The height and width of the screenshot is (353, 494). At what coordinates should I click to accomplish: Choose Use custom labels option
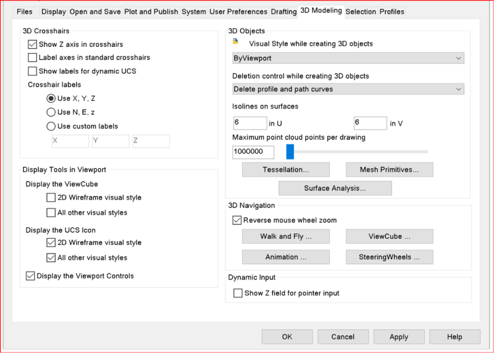tap(51, 127)
